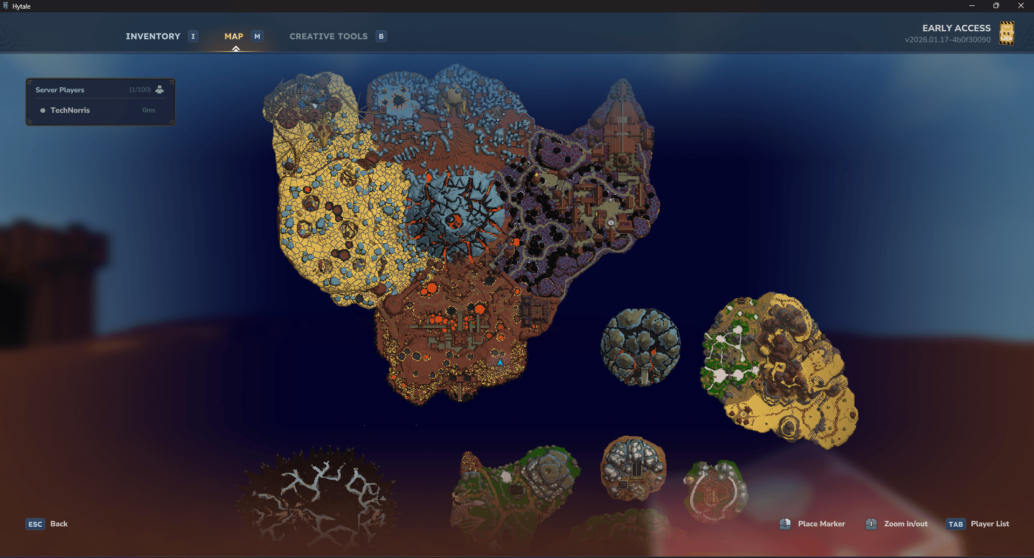Select the round blue-gray rocky island
Viewport: 1034px width, 558px height.
point(640,347)
